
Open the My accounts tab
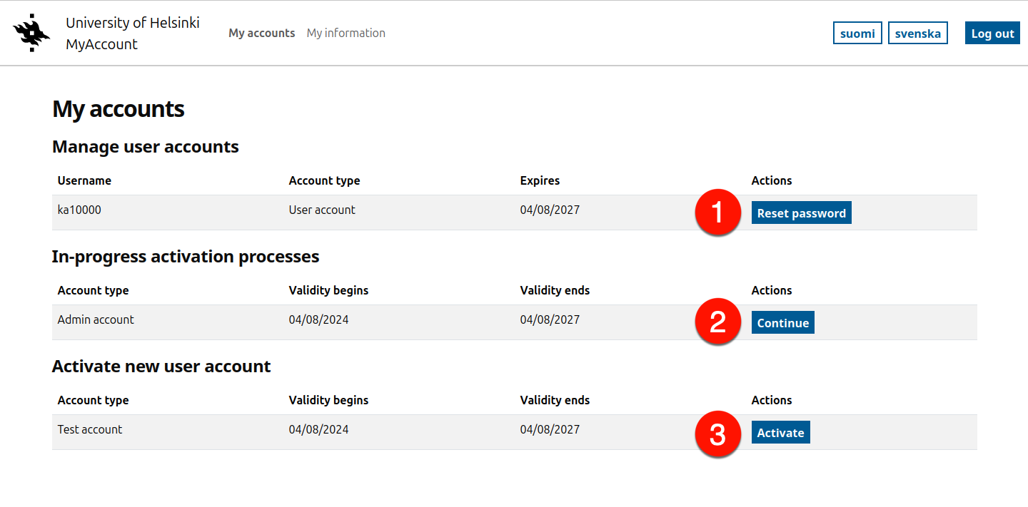[261, 33]
